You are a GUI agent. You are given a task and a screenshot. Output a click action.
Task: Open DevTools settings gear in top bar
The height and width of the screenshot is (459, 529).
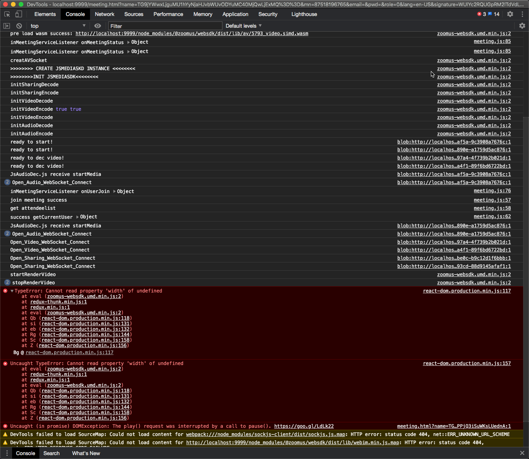[x=510, y=14]
